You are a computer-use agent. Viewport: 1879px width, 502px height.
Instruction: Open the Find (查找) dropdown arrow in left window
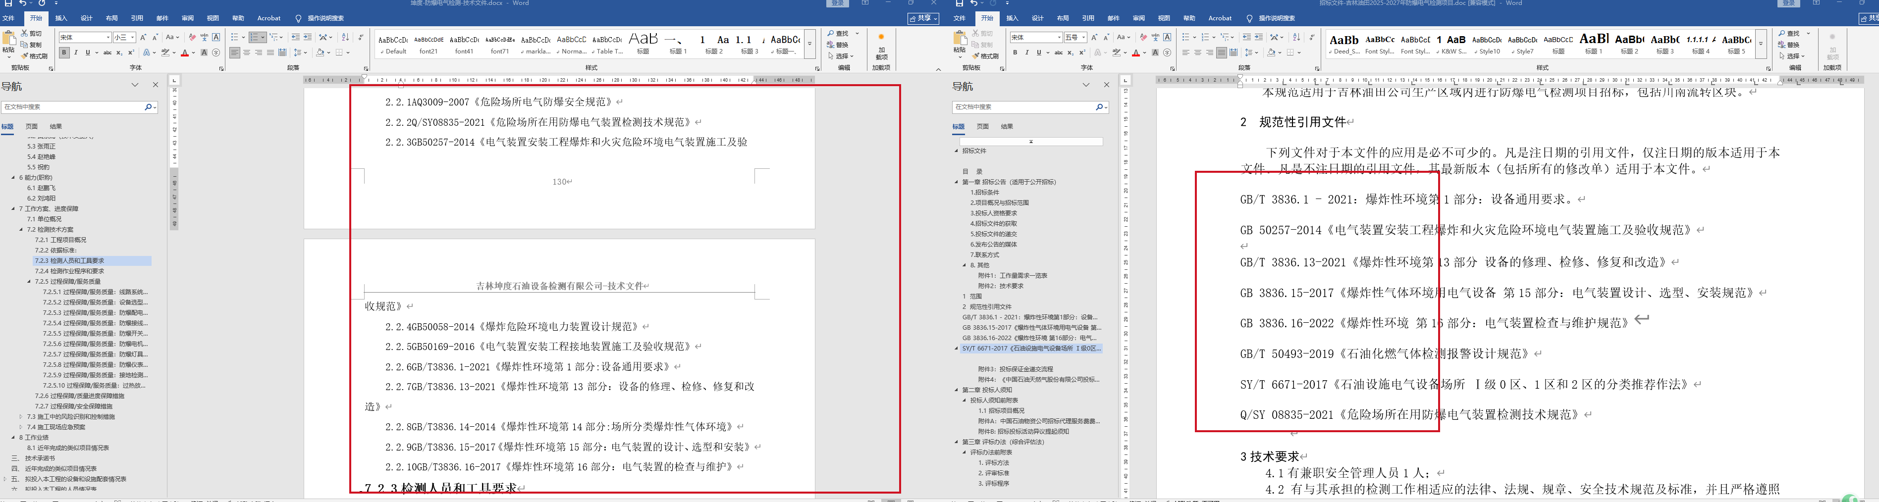click(x=857, y=34)
